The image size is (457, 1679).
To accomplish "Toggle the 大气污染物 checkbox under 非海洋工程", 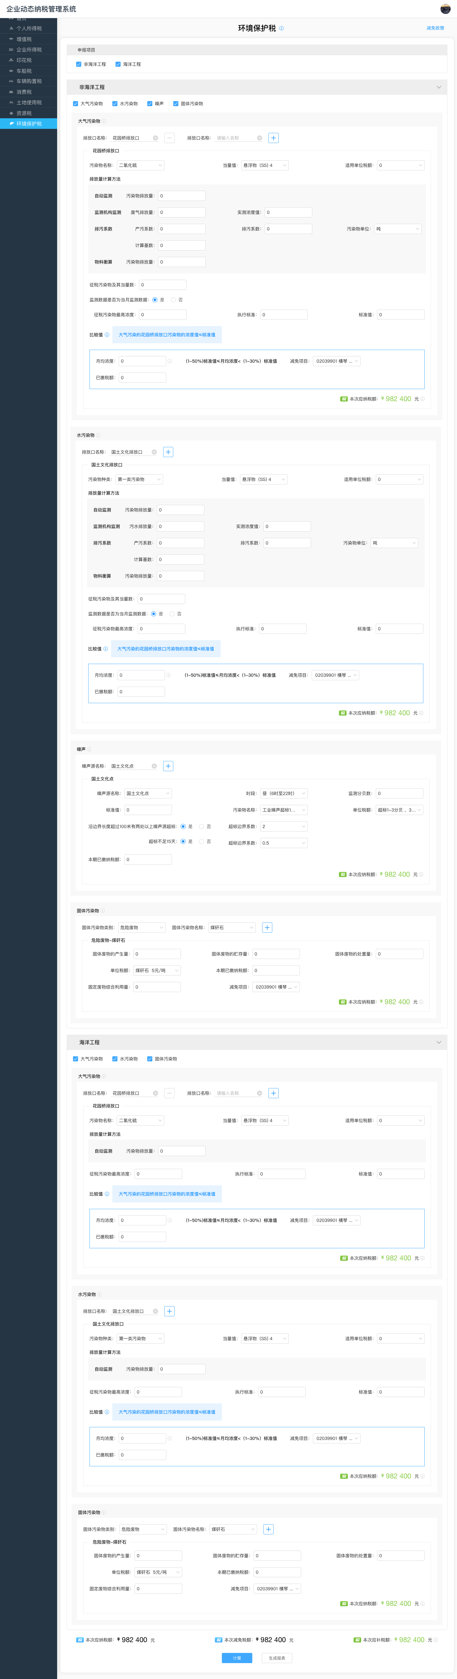I will pos(76,104).
